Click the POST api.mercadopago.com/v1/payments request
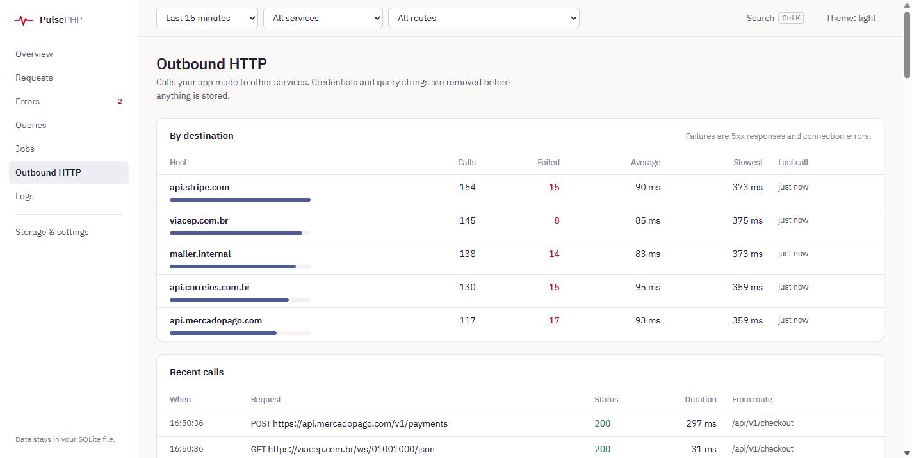The width and height of the screenshot is (912, 458). tap(349, 423)
